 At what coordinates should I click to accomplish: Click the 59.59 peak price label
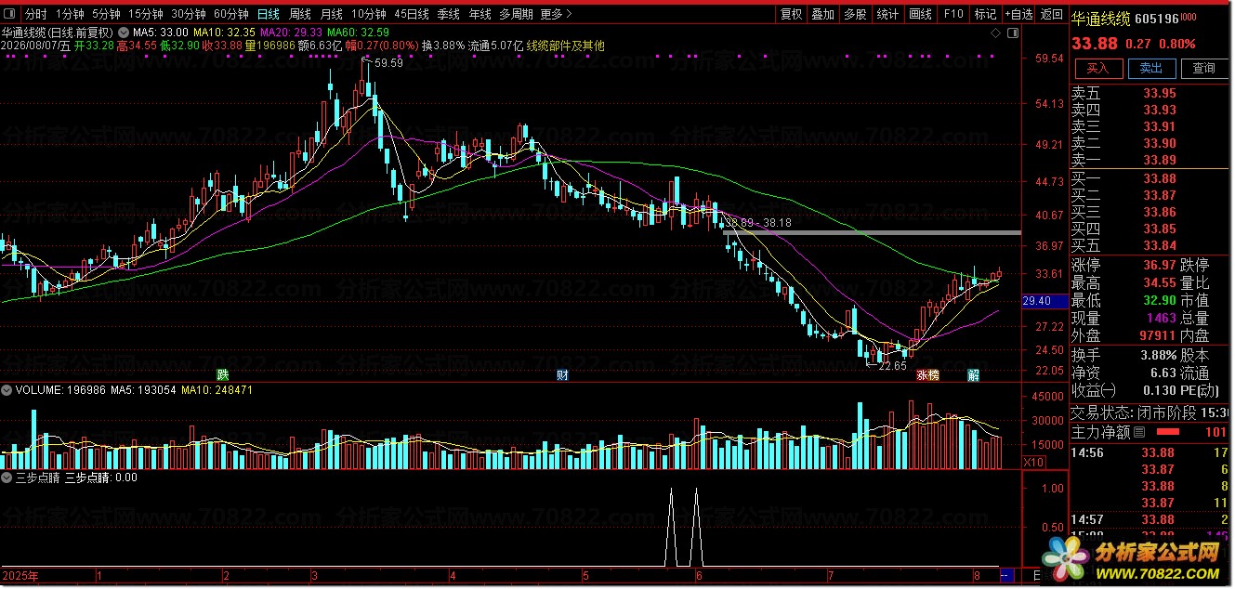tap(388, 63)
